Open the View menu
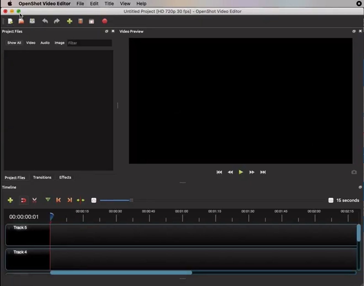This screenshot has height=286, width=364. click(x=125, y=4)
